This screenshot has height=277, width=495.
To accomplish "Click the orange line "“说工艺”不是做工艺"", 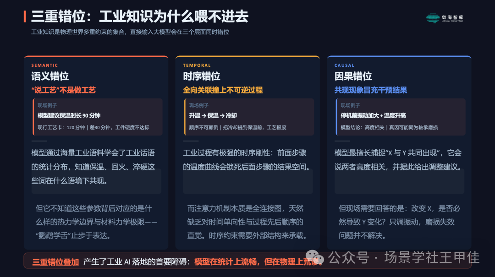I will point(63,90).
